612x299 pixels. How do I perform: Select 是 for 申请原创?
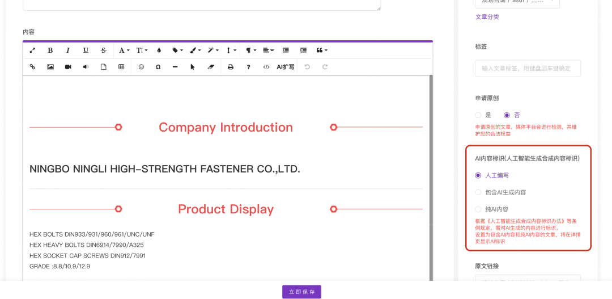pyautogui.click(x=478, y=115)
